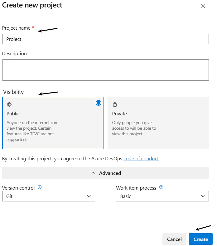Click the Create button
217x246 pixels.
click(x=200, y=239)
